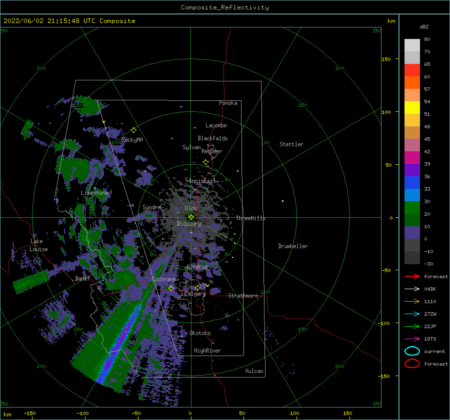Select the 30 dBZ green color swatch
The width and height of the screenshot is (450, 420).
click(412, 208)
